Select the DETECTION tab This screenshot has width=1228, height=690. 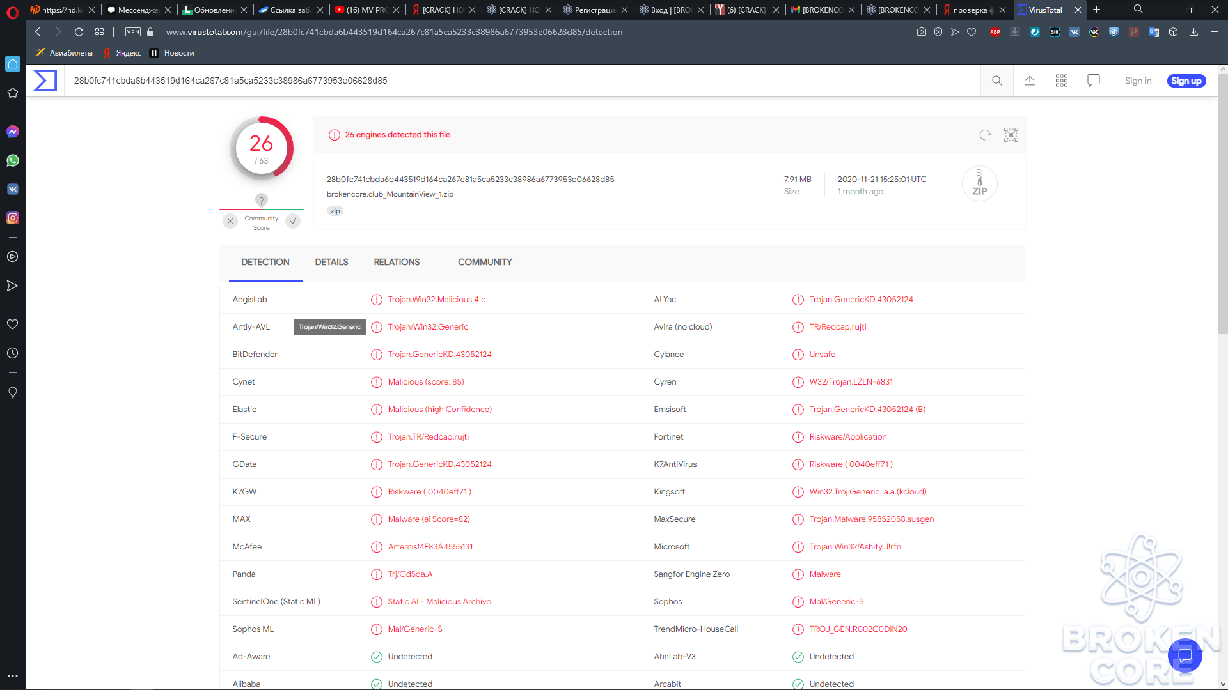(265, 263)
